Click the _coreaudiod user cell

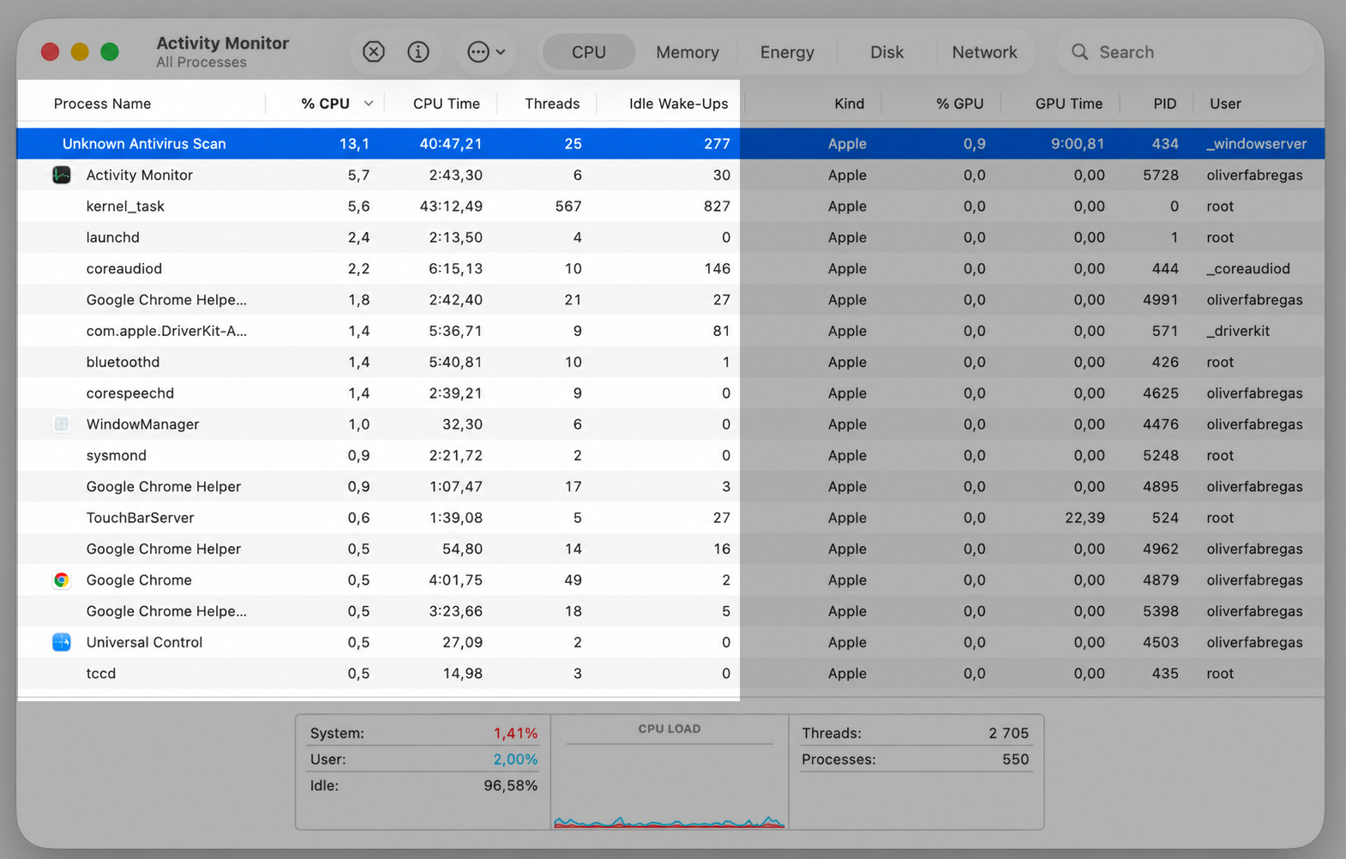click(x=1247, y=268)
